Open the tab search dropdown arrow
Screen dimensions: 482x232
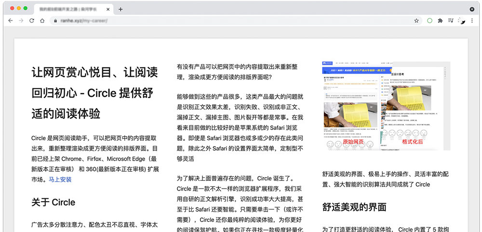click(x=472, y=9)
